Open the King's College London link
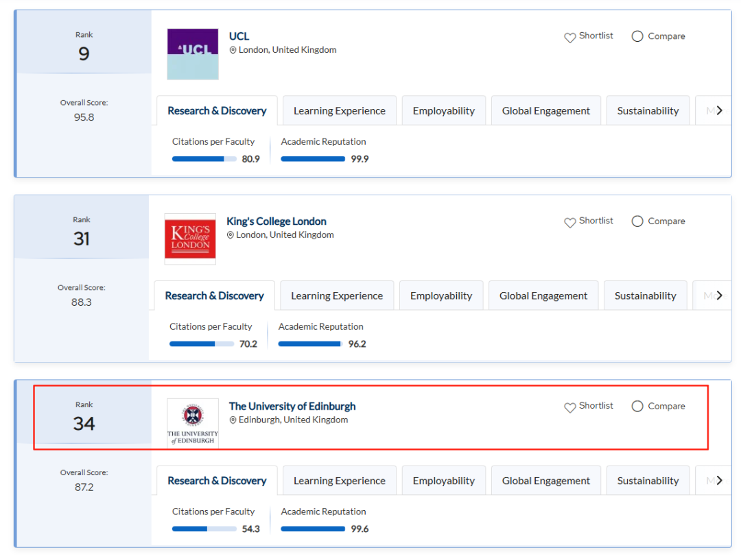Viewport: 741px width, 556px height. click(277, 221)
